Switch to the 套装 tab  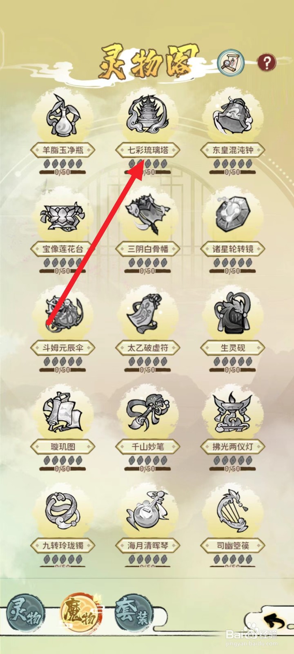click(132, 613)
